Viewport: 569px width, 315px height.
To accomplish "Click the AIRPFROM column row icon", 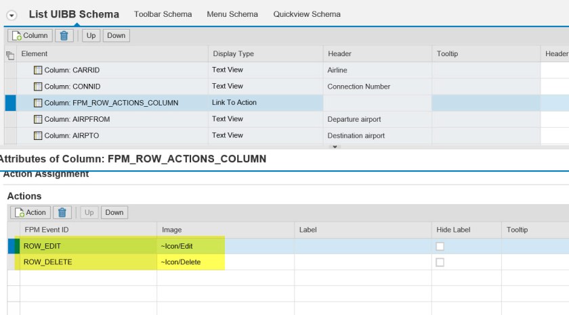I will coord(39,119).
